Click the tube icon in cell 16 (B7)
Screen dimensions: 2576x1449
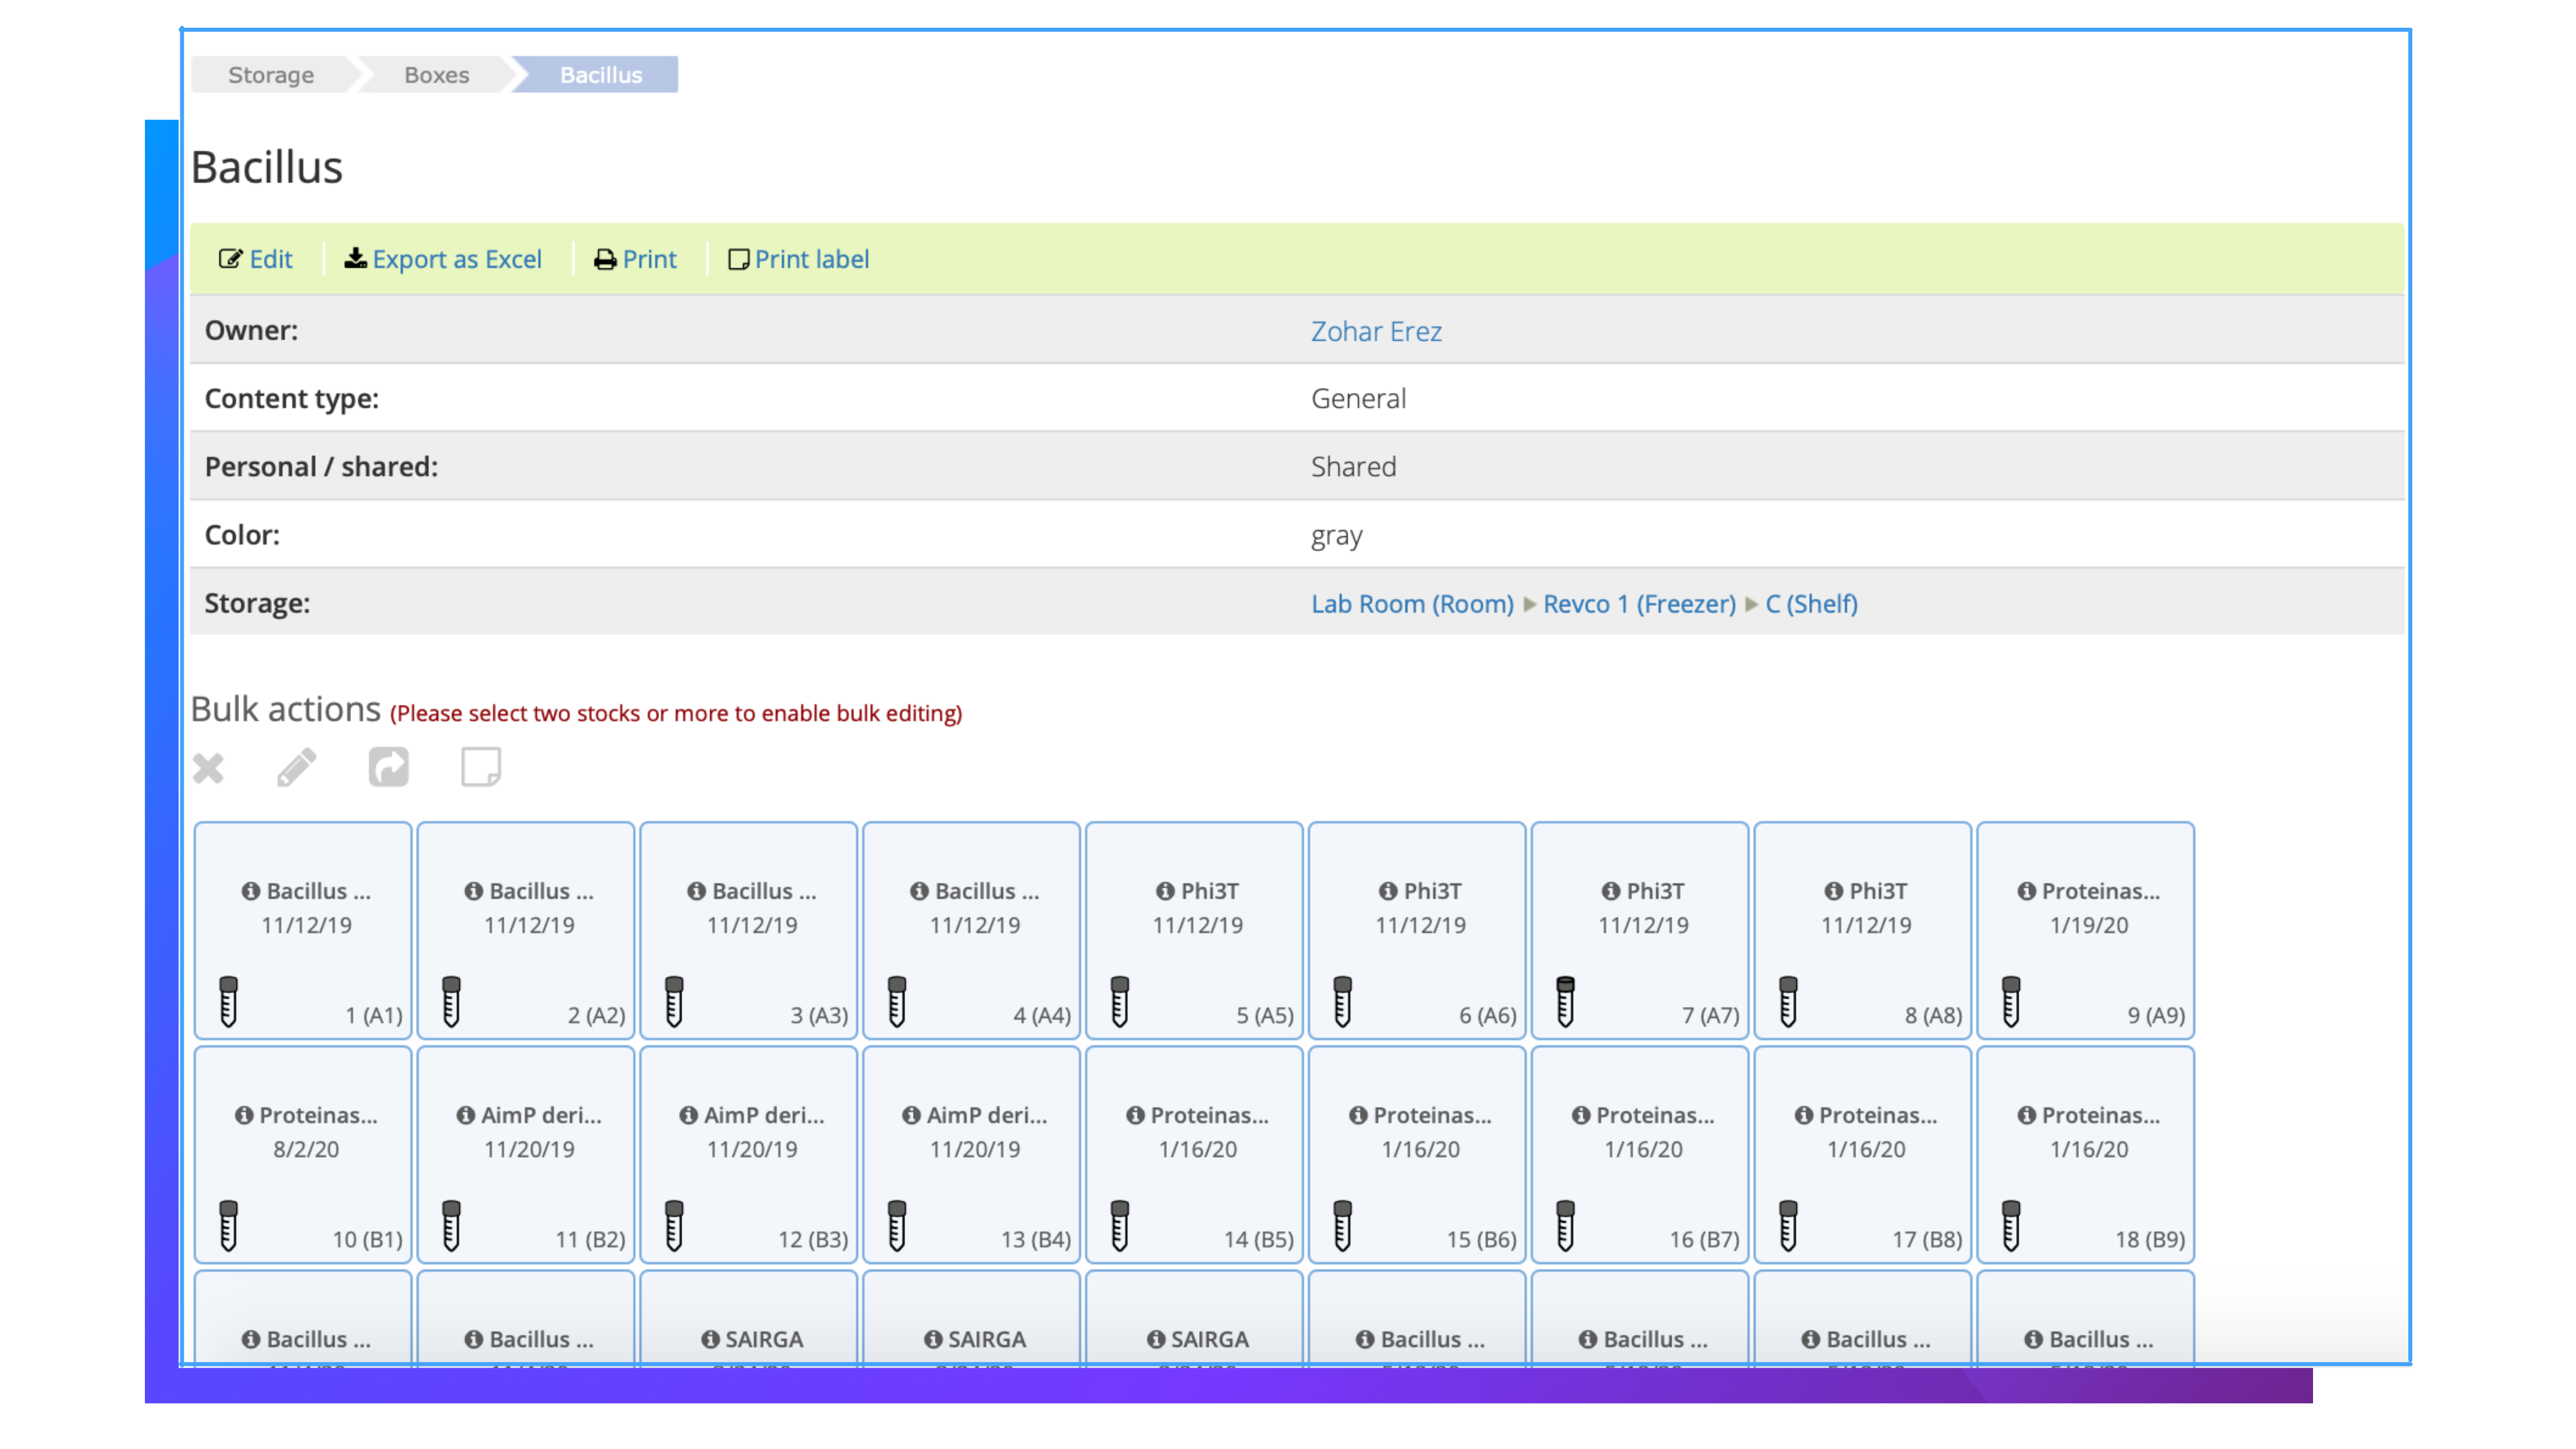pos(1566,1225)
